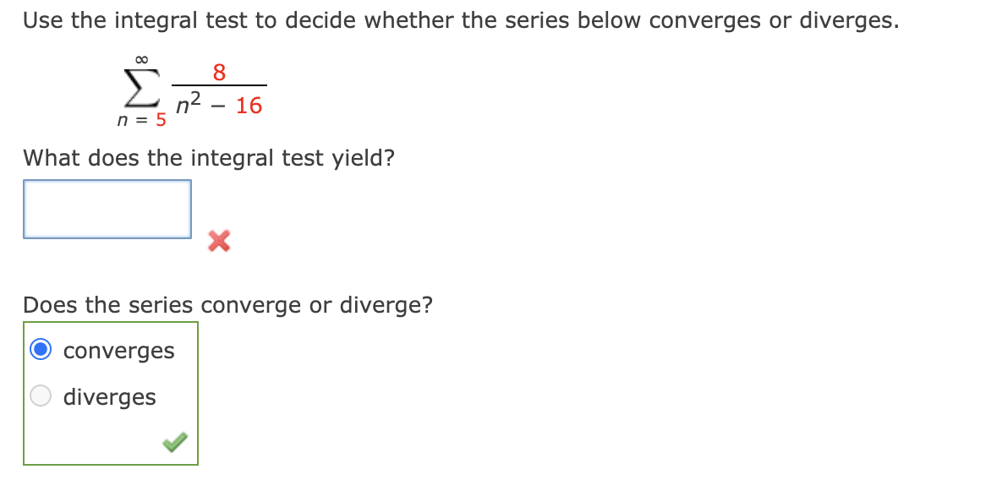Viewport: 991px width, 502px height.
Task: Click the word 'diverges' label text
Action: point(110,396)
